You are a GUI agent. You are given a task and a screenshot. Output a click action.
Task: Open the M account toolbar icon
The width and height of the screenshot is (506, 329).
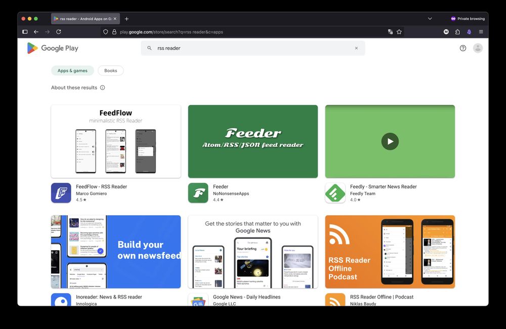[x=446, y=32]
